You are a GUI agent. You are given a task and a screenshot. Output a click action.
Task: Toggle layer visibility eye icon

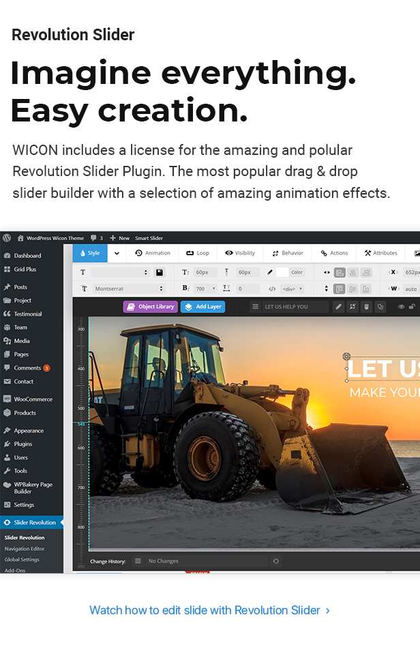click(401, 306)
